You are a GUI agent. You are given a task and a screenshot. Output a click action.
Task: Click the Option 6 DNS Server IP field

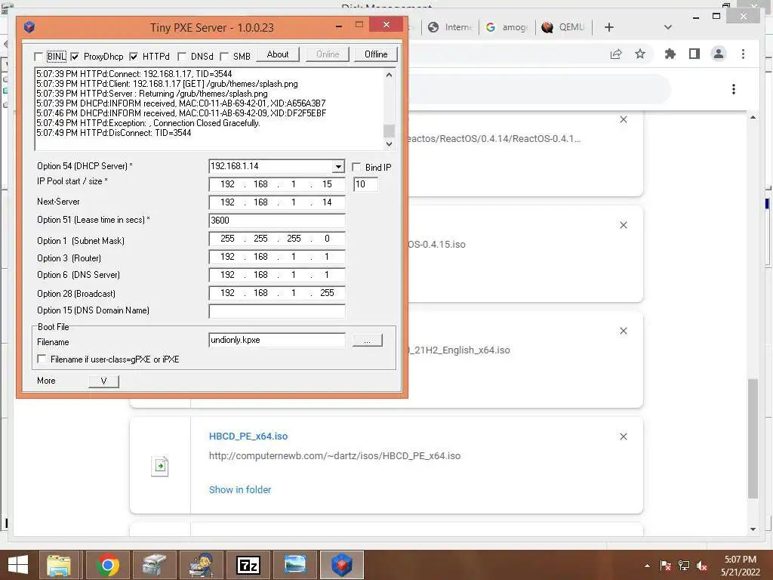(276, 275)
